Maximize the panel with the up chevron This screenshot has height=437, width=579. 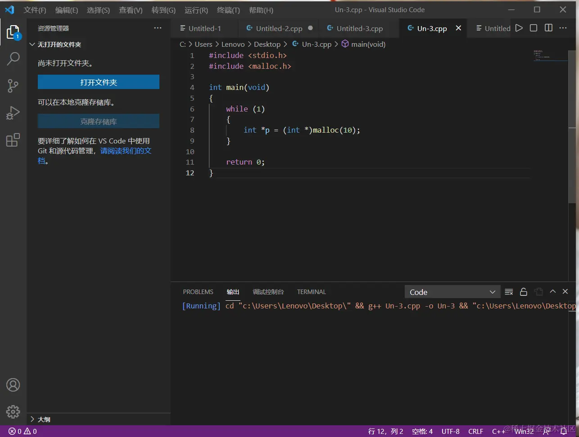(553, 292)
